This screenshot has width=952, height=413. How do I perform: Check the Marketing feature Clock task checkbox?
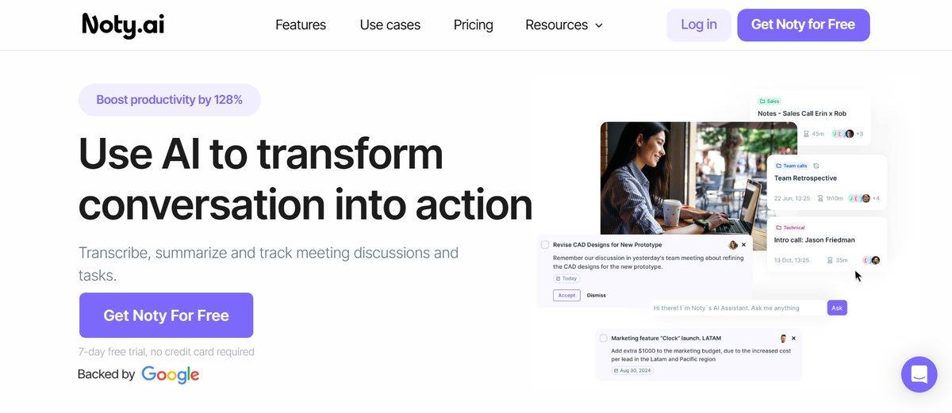click(x=603, y=338)
